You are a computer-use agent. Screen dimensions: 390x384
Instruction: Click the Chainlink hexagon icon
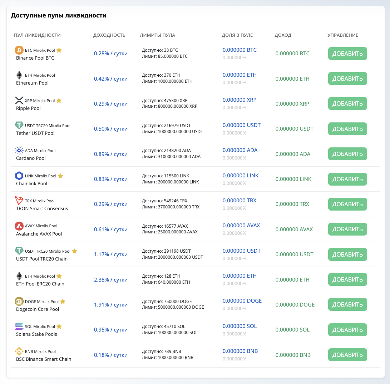(19, 176)
